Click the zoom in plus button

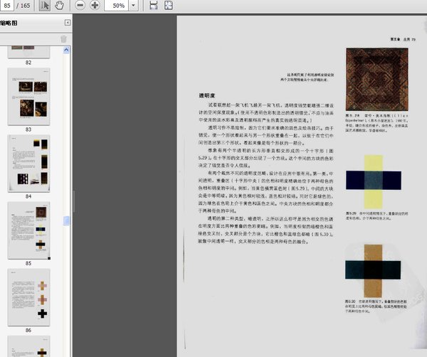coord(95,6)
